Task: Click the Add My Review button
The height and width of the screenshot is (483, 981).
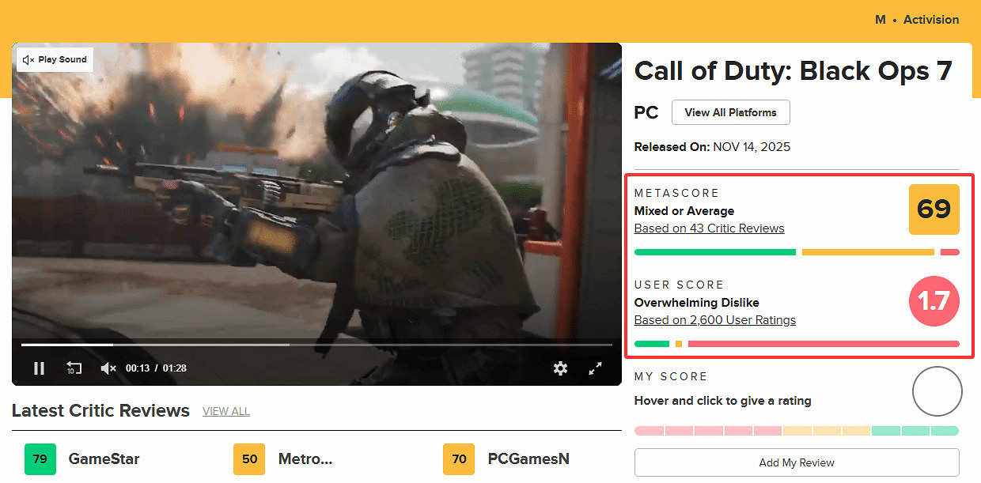Action: 797,462
